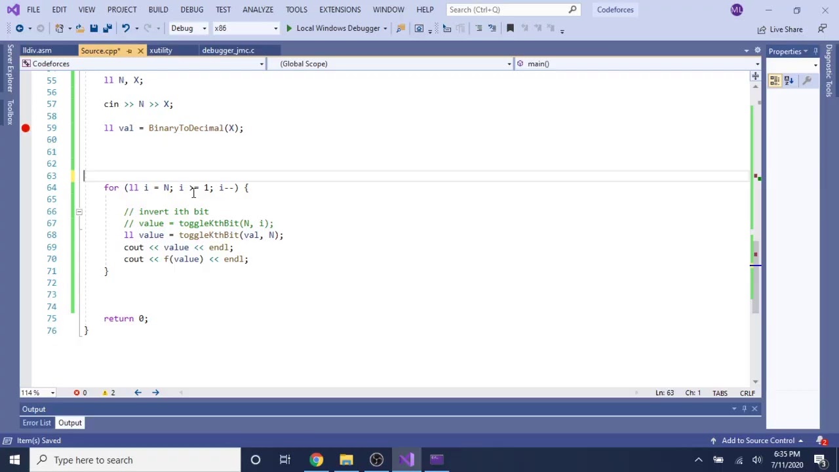Image resolution: width=839 pixels, height=472 pixels.
Task: Switch to the Error List tab
Action: (x=37, y=423)
